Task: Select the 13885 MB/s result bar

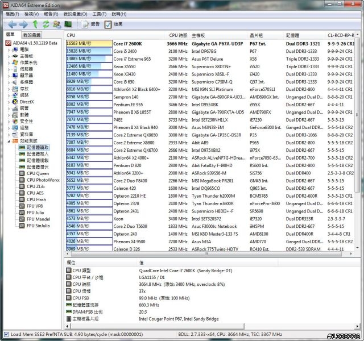Action: (89, 59)
